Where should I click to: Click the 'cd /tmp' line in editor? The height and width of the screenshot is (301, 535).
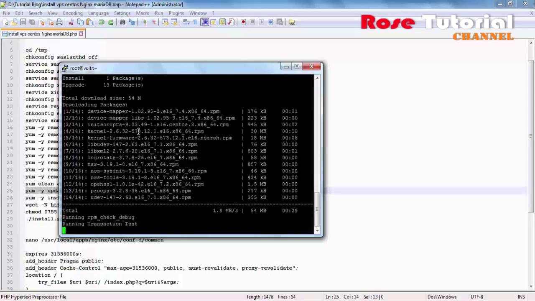tap(36, 50)
